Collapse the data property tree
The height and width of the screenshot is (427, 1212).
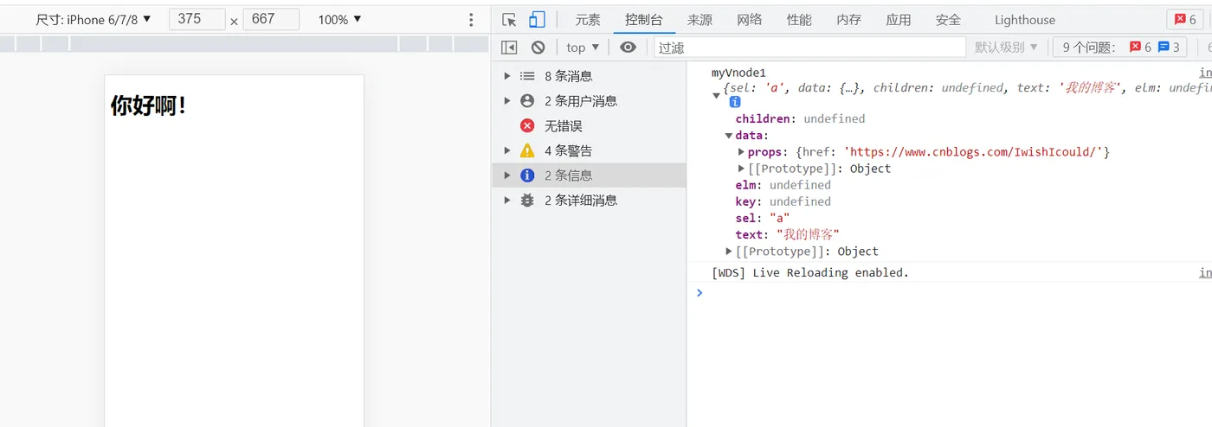(729, 136)
